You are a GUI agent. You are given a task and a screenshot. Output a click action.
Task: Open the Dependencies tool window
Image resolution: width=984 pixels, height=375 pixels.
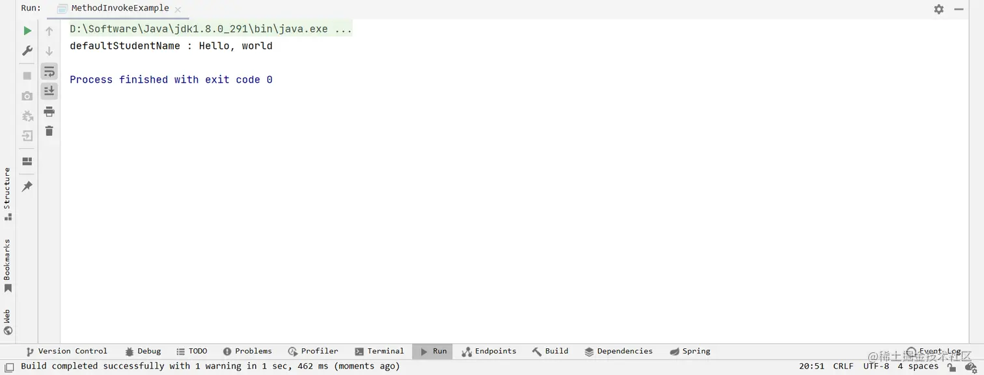618,352
